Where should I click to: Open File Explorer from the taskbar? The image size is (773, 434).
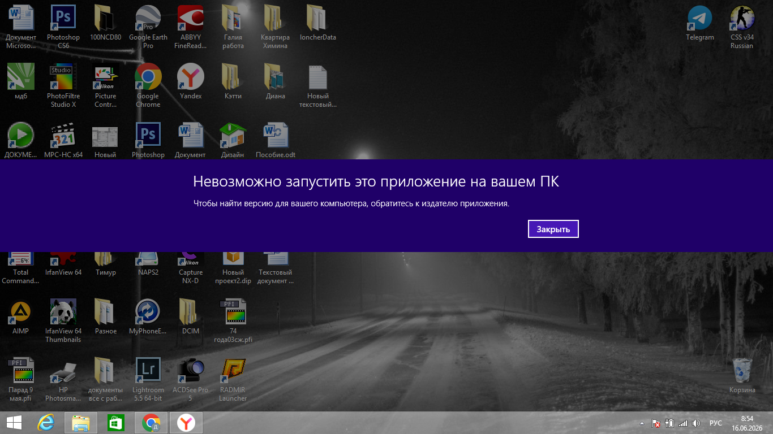[80, 423]
